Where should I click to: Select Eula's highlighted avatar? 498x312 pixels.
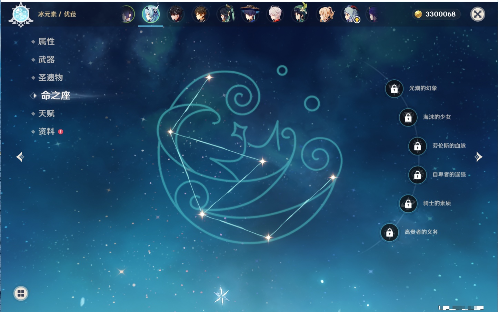coord(151,14)
